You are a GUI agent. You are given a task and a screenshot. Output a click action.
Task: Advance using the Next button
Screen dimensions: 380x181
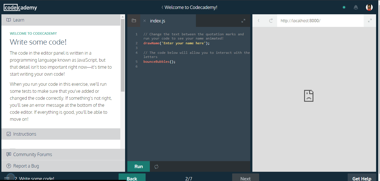pyautogui.click(x=245, y=178)
